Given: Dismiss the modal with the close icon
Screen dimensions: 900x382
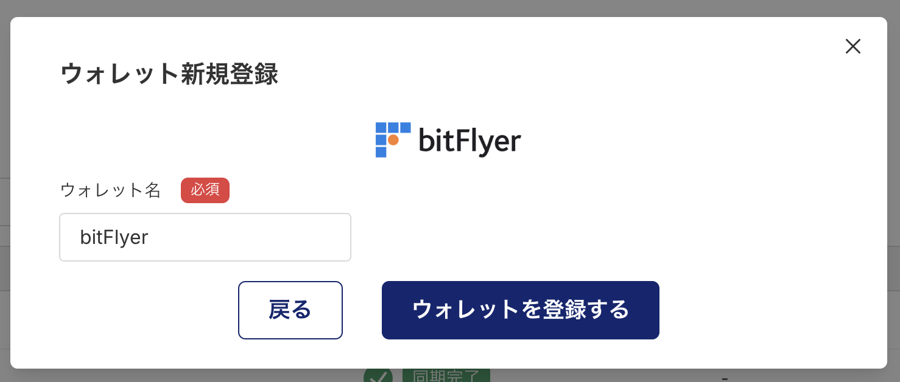Looking at the screenshot, I should click(853, 46).
